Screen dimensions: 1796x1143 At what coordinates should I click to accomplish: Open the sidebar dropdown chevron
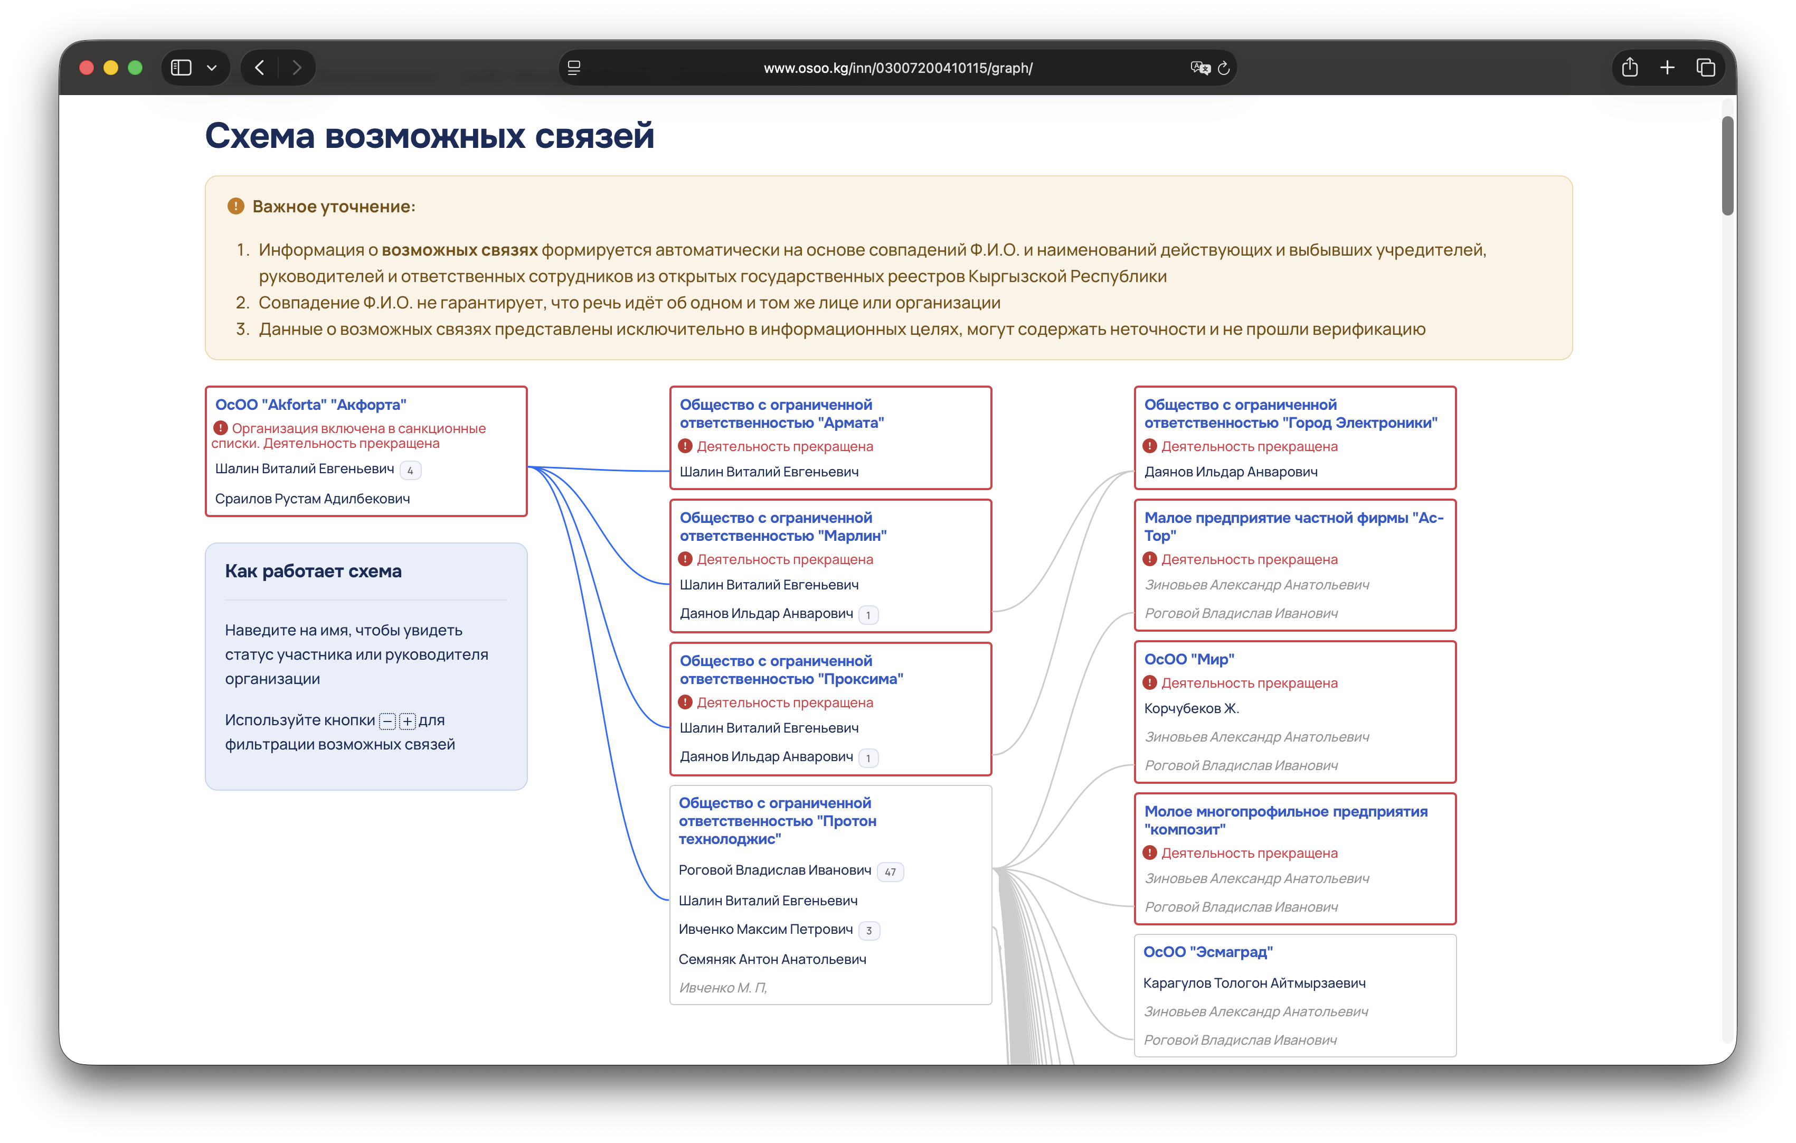(212, 68)
